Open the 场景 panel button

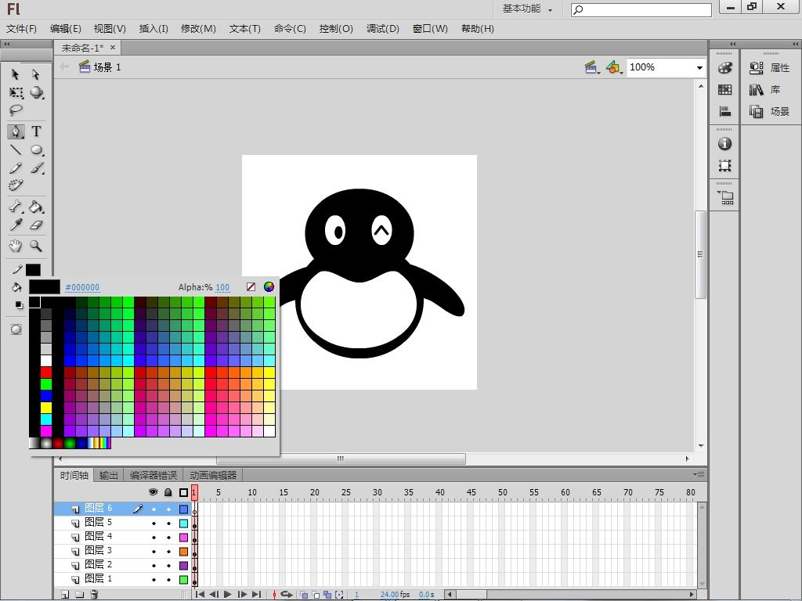pos(770,111)
